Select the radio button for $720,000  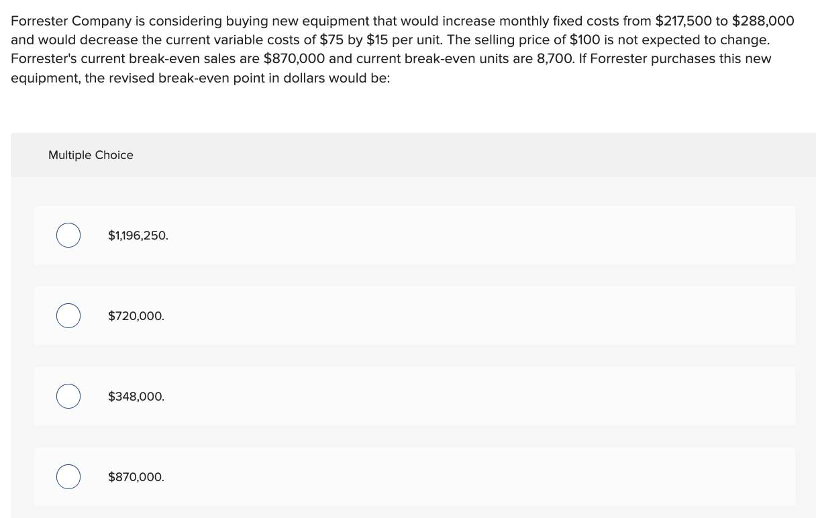[x=68, y=315]
